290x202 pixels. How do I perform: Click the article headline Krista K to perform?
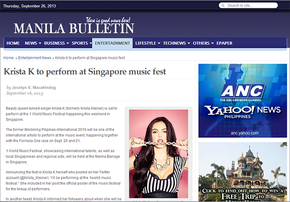(x=85, y=72)
